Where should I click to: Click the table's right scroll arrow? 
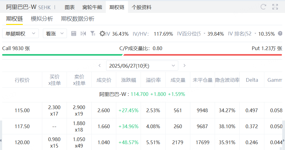(x=284, y=140)
